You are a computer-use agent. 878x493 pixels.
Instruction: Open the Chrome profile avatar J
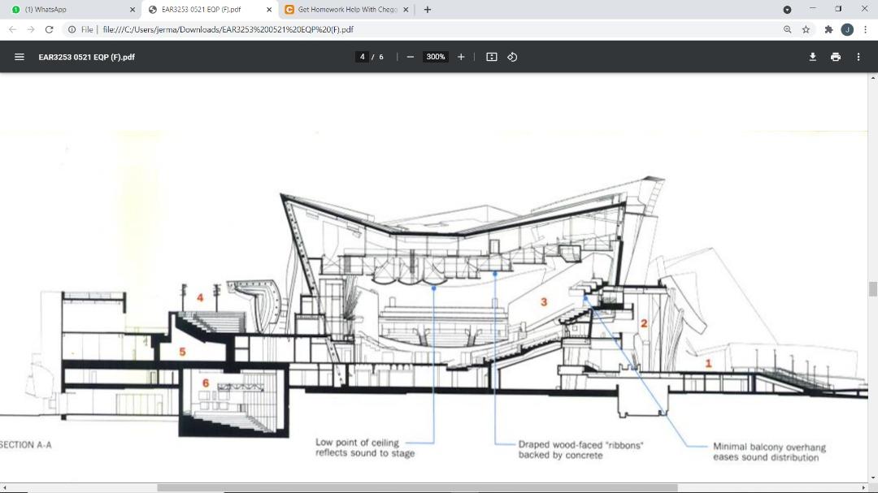pos(847,30)
